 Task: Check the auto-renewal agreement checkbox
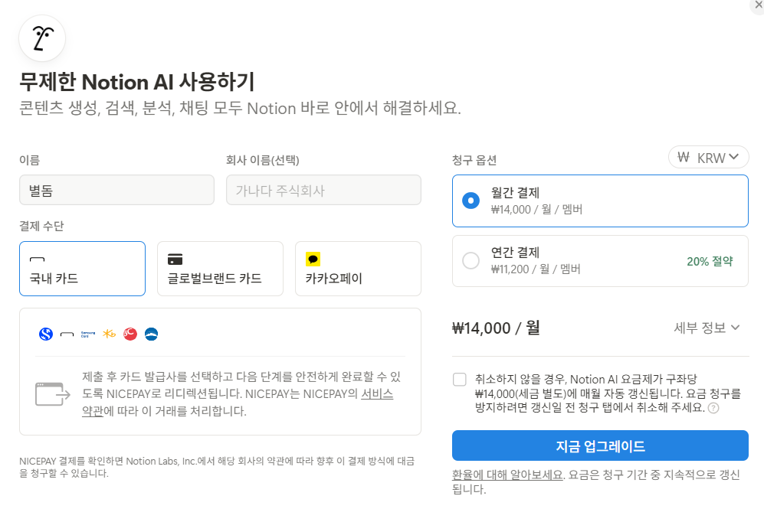pos(459,379)
